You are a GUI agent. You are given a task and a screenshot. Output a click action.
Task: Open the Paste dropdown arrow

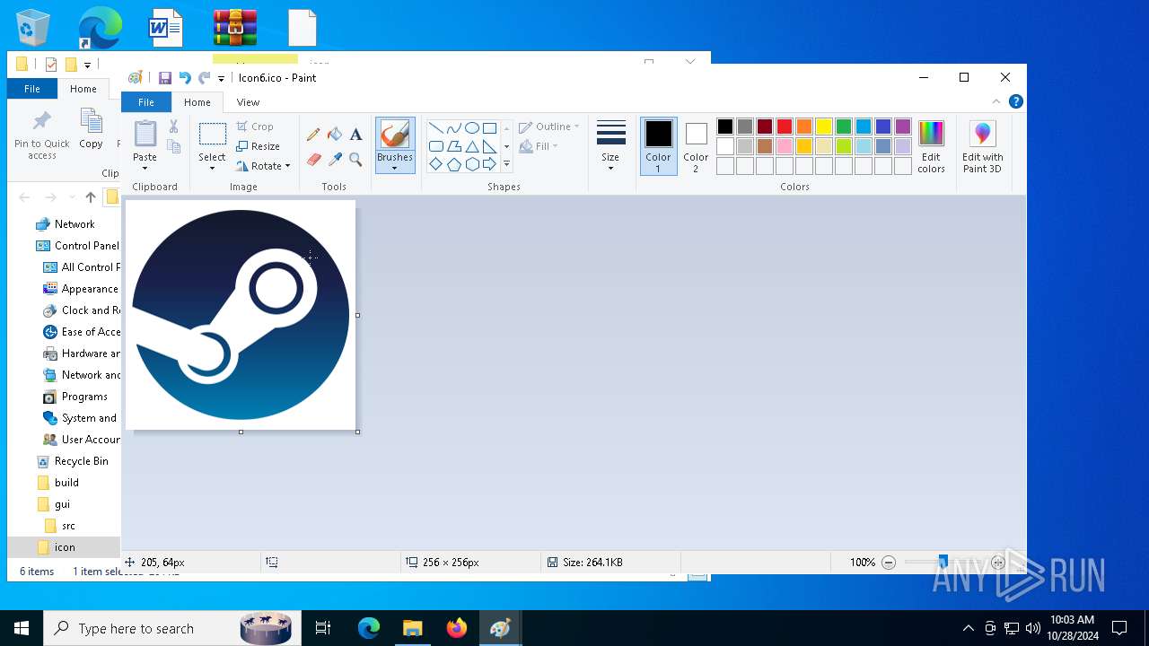click(x=145, y=168)
